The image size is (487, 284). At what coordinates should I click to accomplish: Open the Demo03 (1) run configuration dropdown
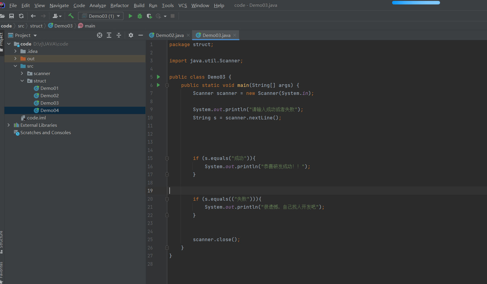[101, 16]
